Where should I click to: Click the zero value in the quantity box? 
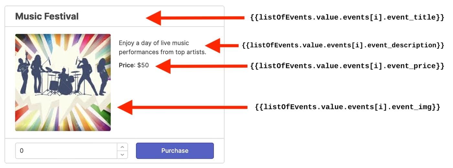22,151
